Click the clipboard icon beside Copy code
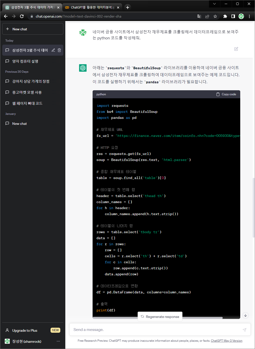The width and height of the screenshot is (255, 349). 218,94
